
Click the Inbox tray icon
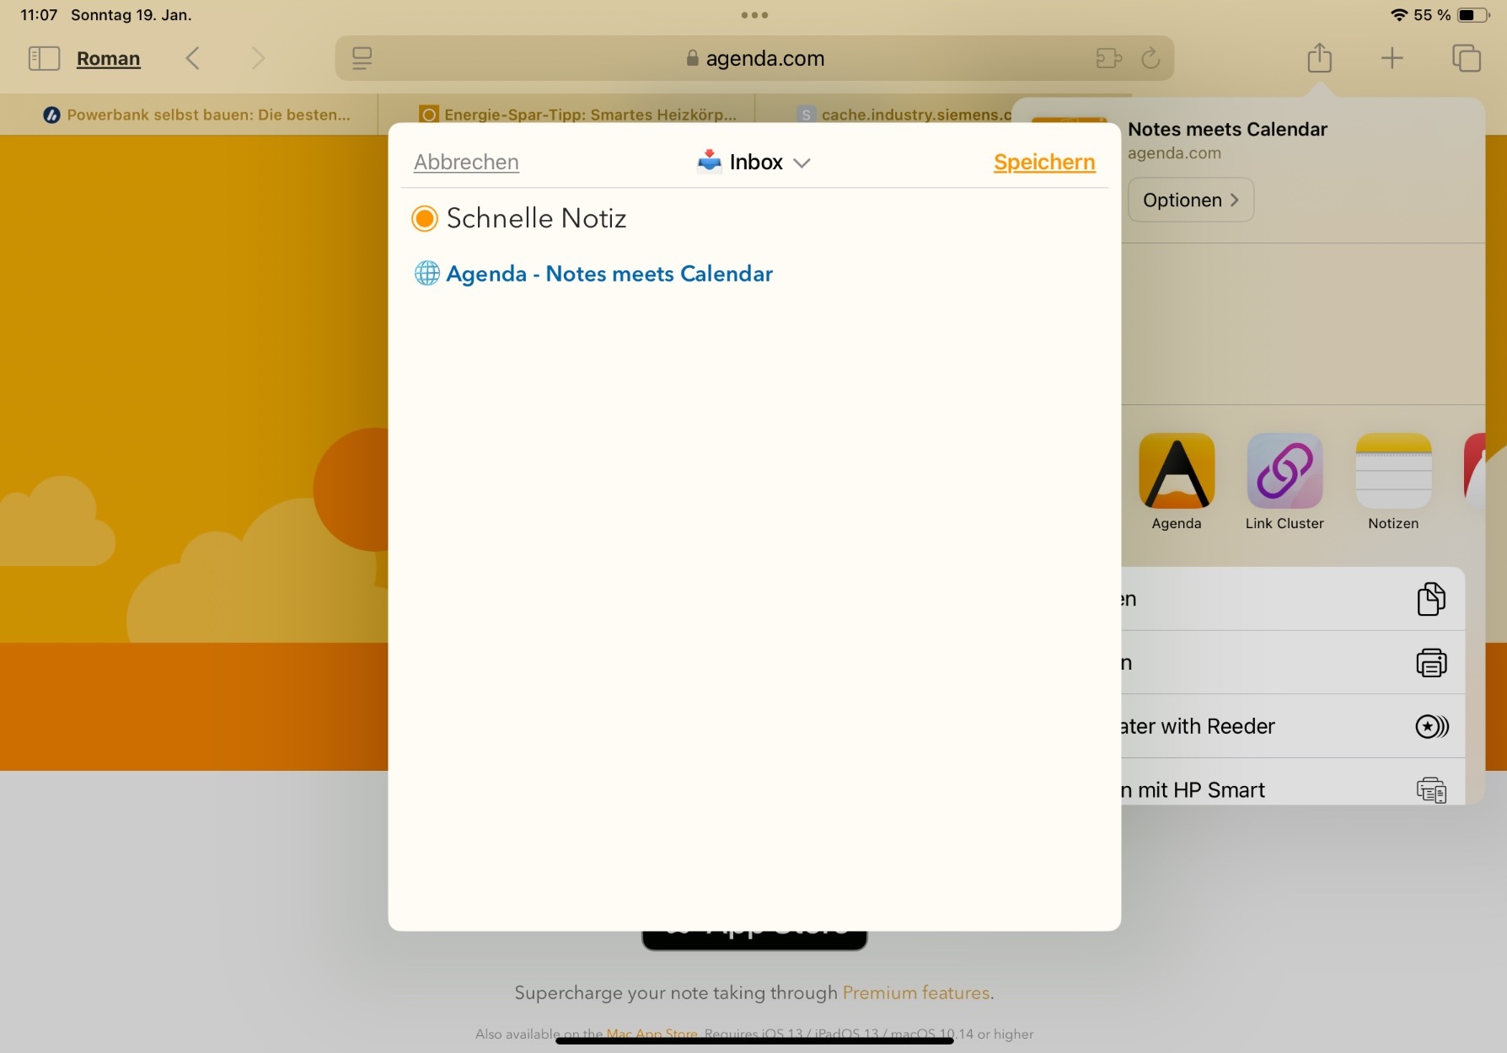pyautogui.click(x=710, y=160)
